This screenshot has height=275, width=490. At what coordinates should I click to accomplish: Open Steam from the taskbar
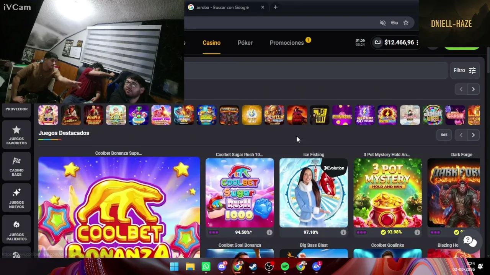(x=253, y=266)
